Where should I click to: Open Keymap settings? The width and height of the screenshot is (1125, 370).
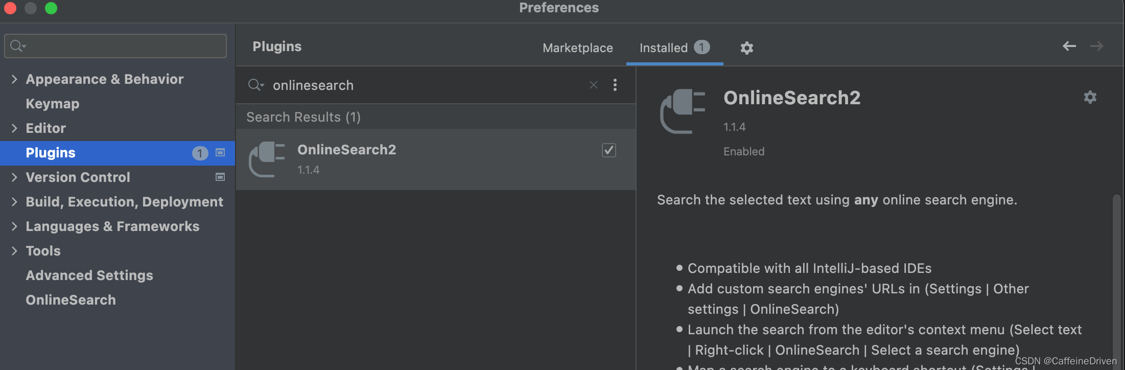tap(53, 104)
